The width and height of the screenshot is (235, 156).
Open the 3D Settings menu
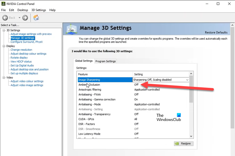[38, 10]
